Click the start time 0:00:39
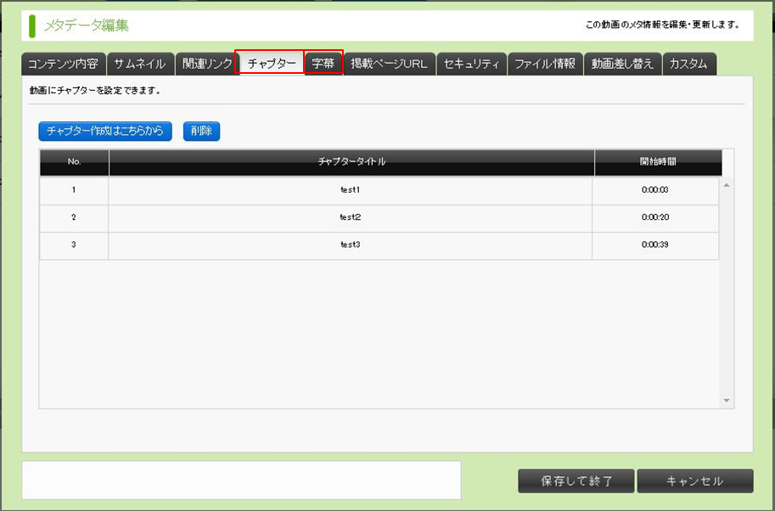The height and width of the screenshot is (511, 775). [x=655, y=244]
